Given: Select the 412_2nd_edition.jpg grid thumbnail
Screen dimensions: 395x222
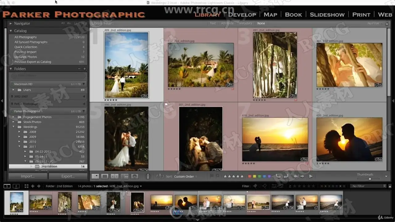Looking at the screenshot, I should (201, 65).
